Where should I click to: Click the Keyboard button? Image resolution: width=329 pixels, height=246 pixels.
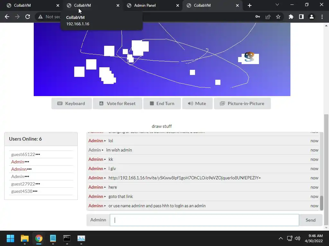tap(72, 103)
